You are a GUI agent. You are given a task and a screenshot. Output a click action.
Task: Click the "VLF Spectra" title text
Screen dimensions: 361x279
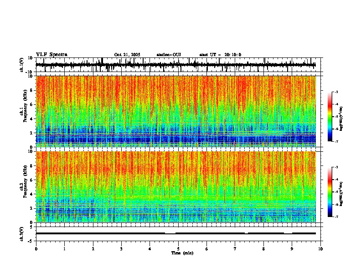[x=52, y=55]
